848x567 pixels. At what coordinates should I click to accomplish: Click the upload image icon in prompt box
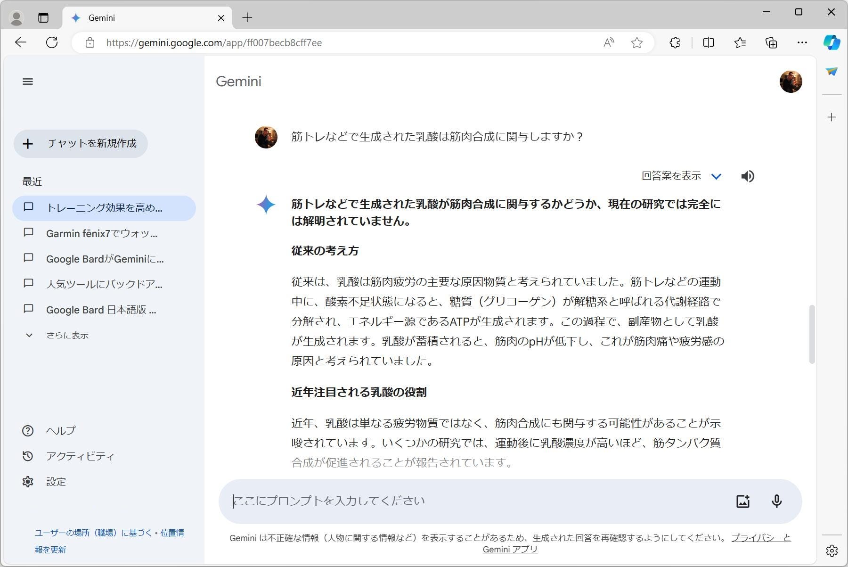click(x=743, y=501)
